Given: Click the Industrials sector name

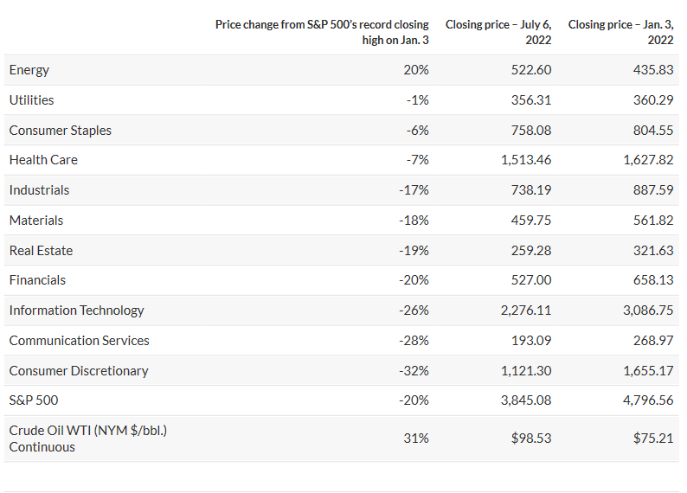Looking at the screenshot, I should coord(39,190).
